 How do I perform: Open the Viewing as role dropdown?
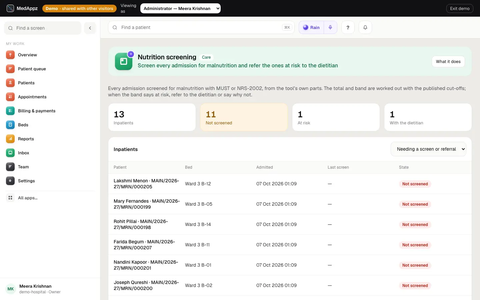[x=180, y=8]
